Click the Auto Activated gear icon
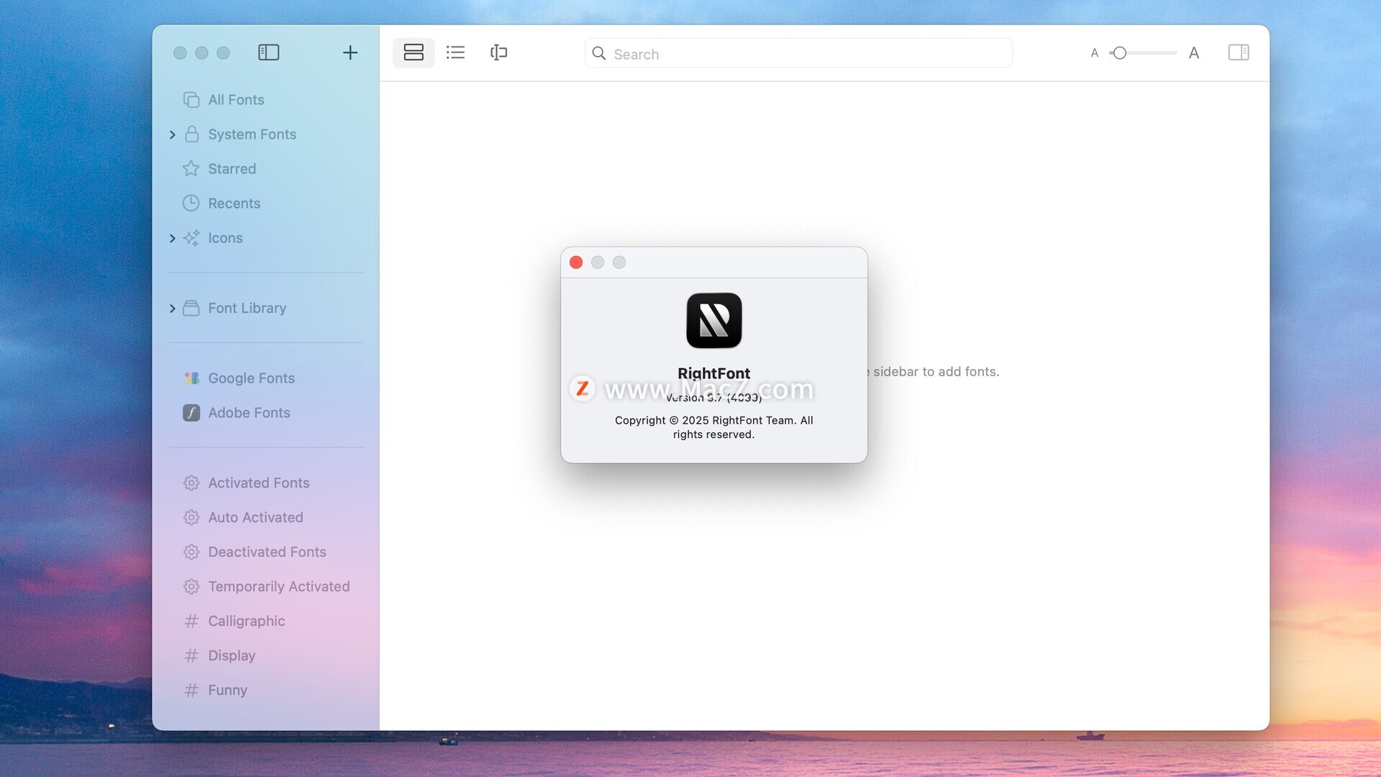Screen dimensions: 1381x777 pyautogui.click(x=191, y=517)
